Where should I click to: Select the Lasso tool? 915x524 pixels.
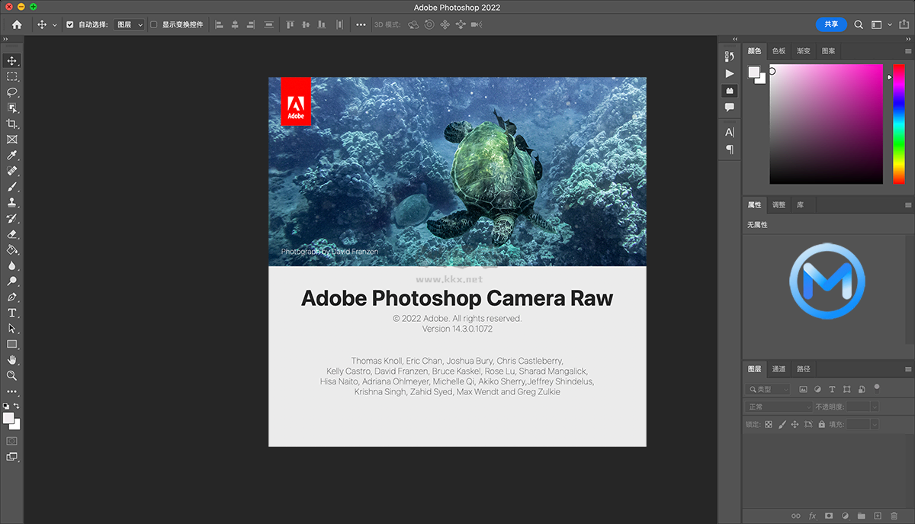pyautogui.click(x=11, y=92)
